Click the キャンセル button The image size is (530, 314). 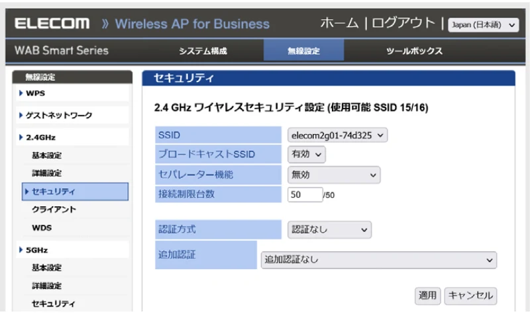(470, 295)
